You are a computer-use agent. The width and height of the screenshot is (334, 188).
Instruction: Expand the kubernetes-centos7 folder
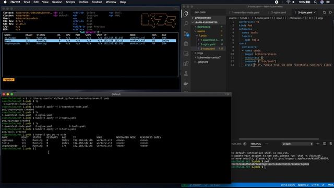pos(209,57)
